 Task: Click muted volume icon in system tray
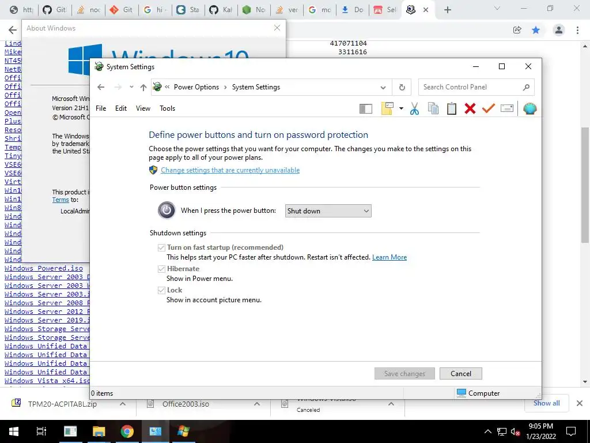point(515,431)
